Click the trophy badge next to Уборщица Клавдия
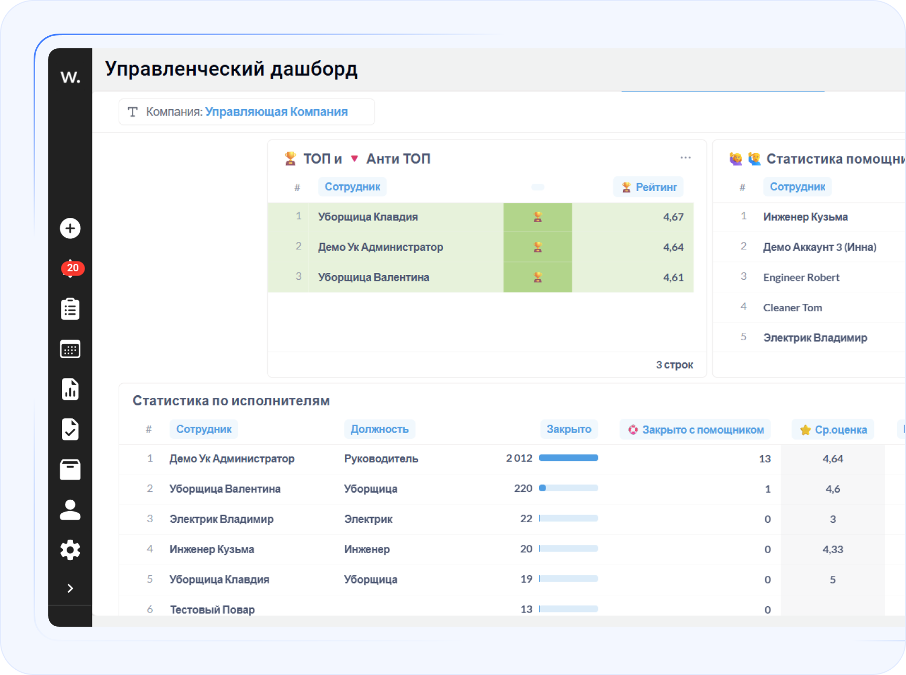Screen dimensions: 906x675 click(538, 216)
